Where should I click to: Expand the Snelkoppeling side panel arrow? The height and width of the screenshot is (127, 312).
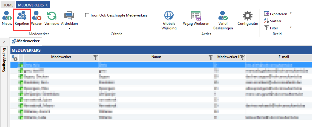pyautogui.click(x=4, y=41)
